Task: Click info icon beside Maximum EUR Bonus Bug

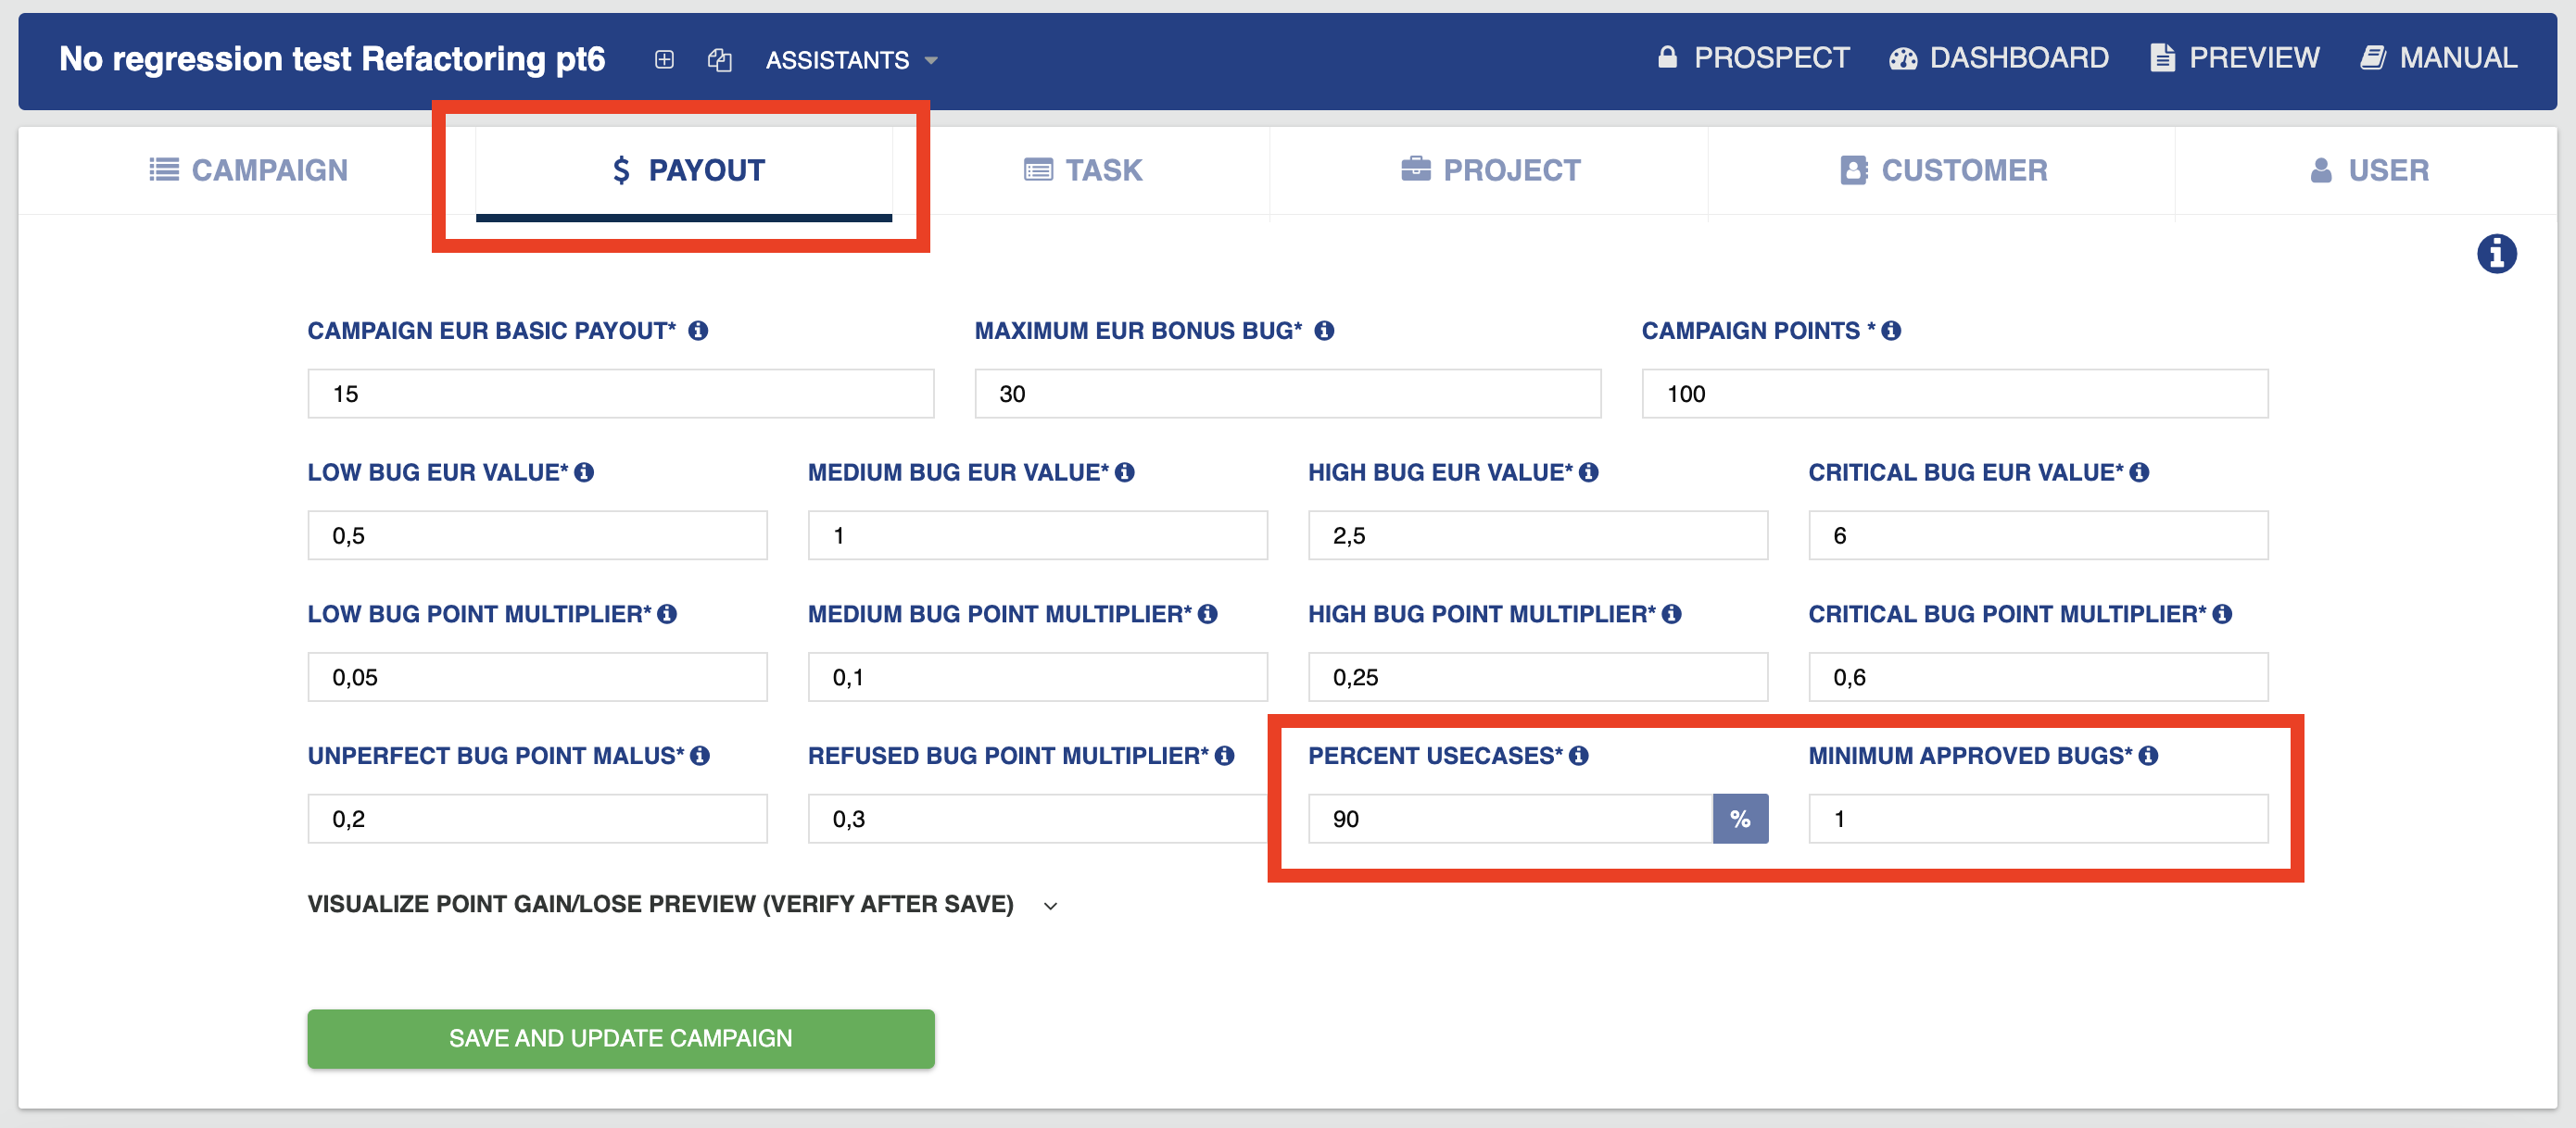Action: click(x=1324, y=331)
